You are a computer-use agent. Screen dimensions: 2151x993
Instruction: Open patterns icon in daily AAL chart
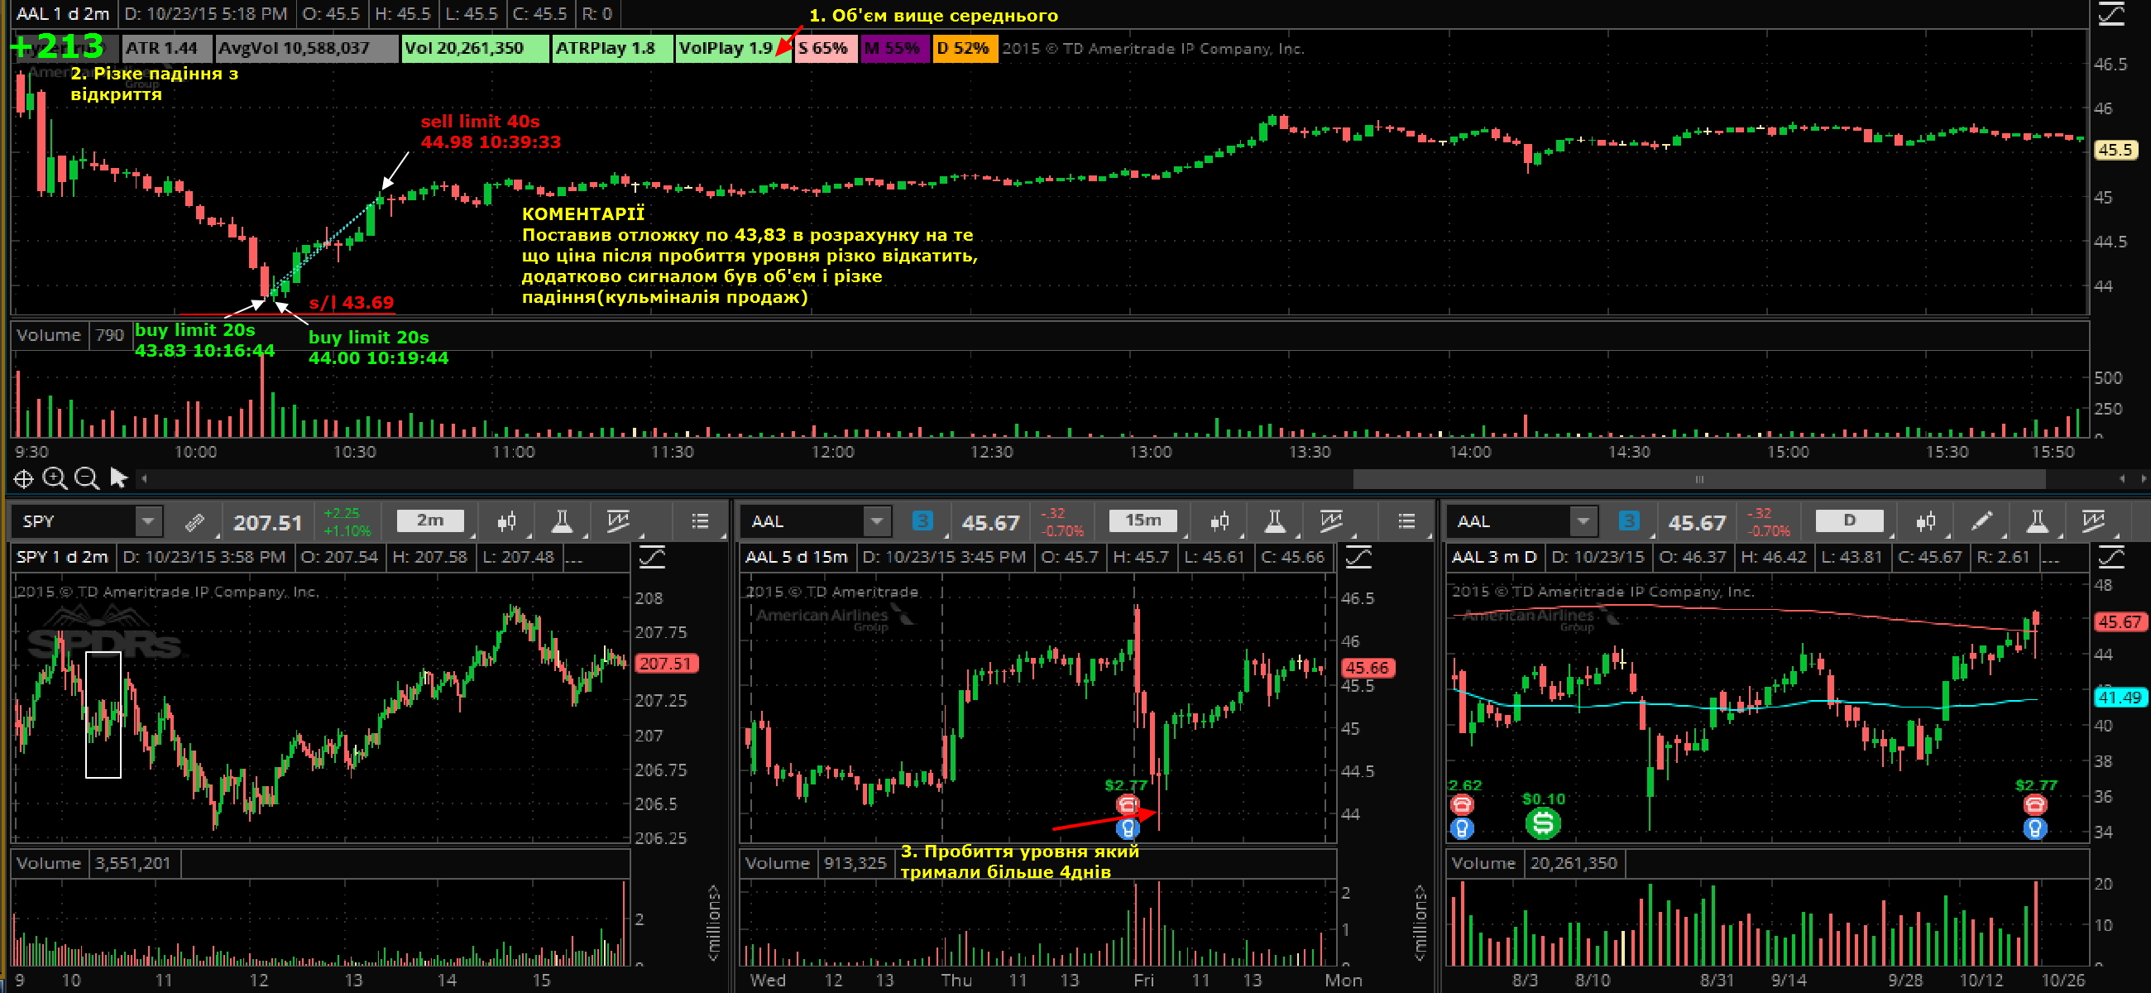[x=2093, y=522]
